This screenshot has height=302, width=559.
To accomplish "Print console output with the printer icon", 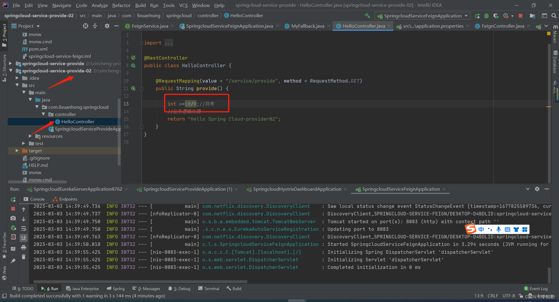I will (24, 247).
